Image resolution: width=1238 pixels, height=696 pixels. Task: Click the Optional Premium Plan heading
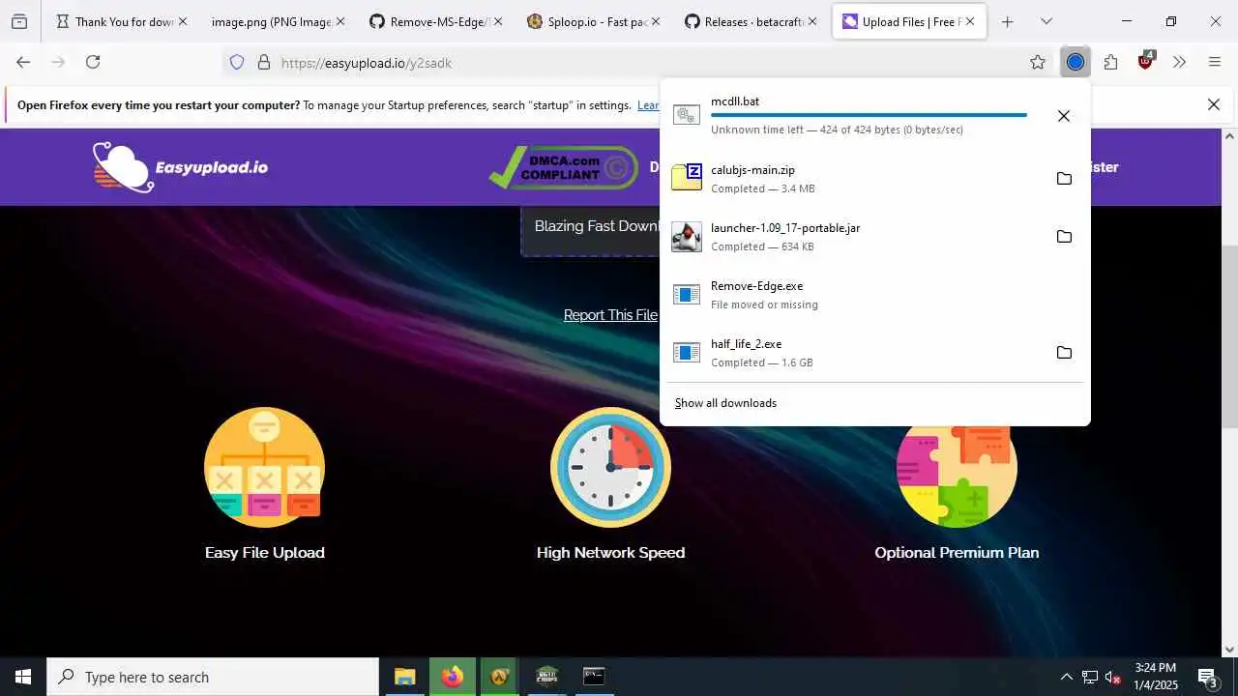coord(957,553)
